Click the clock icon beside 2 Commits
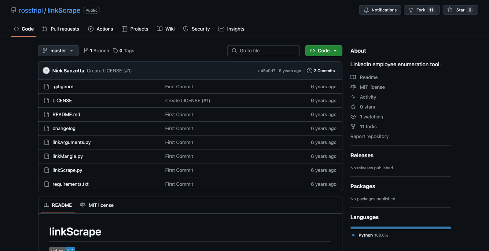This screenshot has width=489, height=251. (310, 71)
